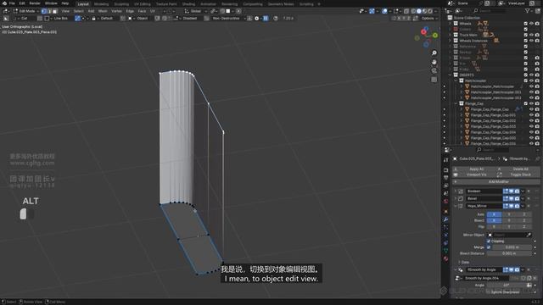This screenshot has width=543, height=305.
Task: Hide Wheels collection with eye icon
Action: (532, 24)
